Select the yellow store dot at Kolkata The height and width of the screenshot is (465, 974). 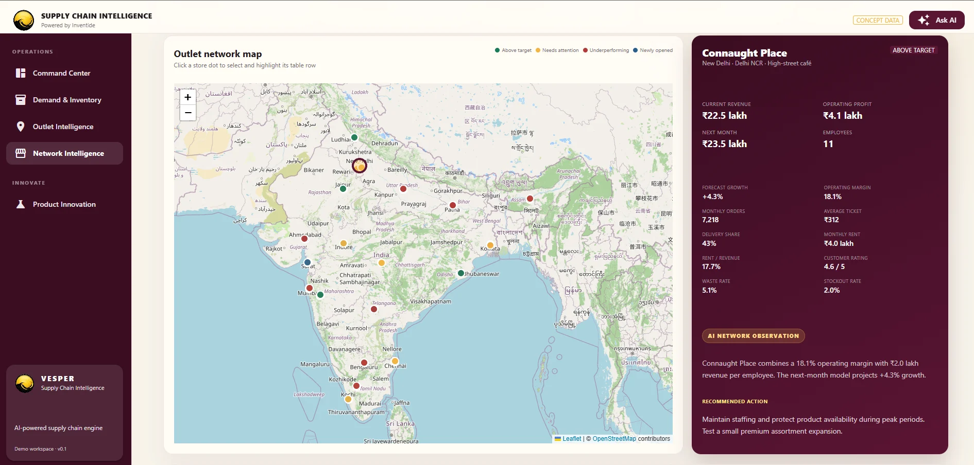coord(490,245)
